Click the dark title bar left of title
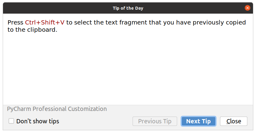Image resolution: width=256 pixels, height=133 pixels. coord(57,8)
